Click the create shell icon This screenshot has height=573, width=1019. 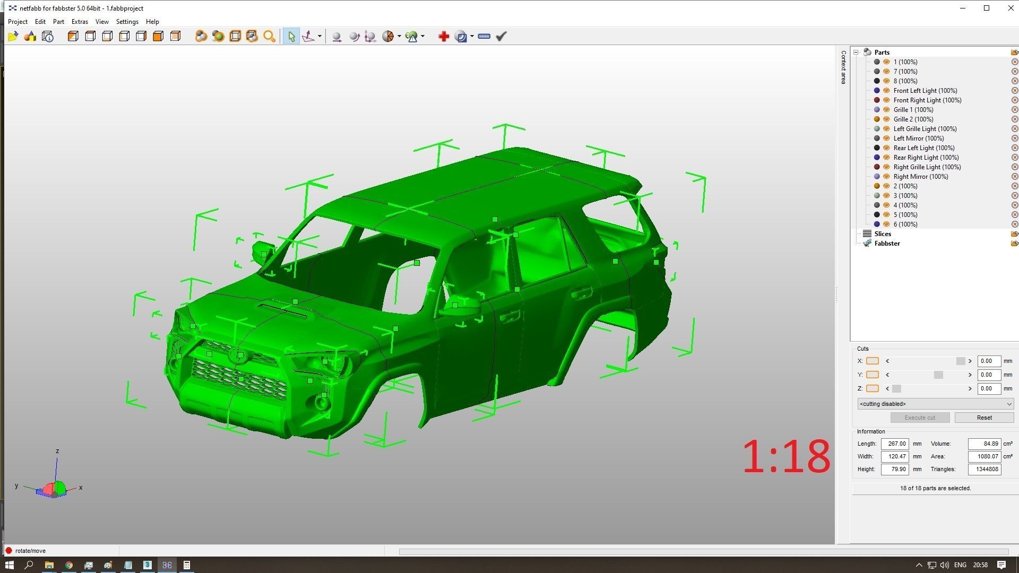pos(461,36)
